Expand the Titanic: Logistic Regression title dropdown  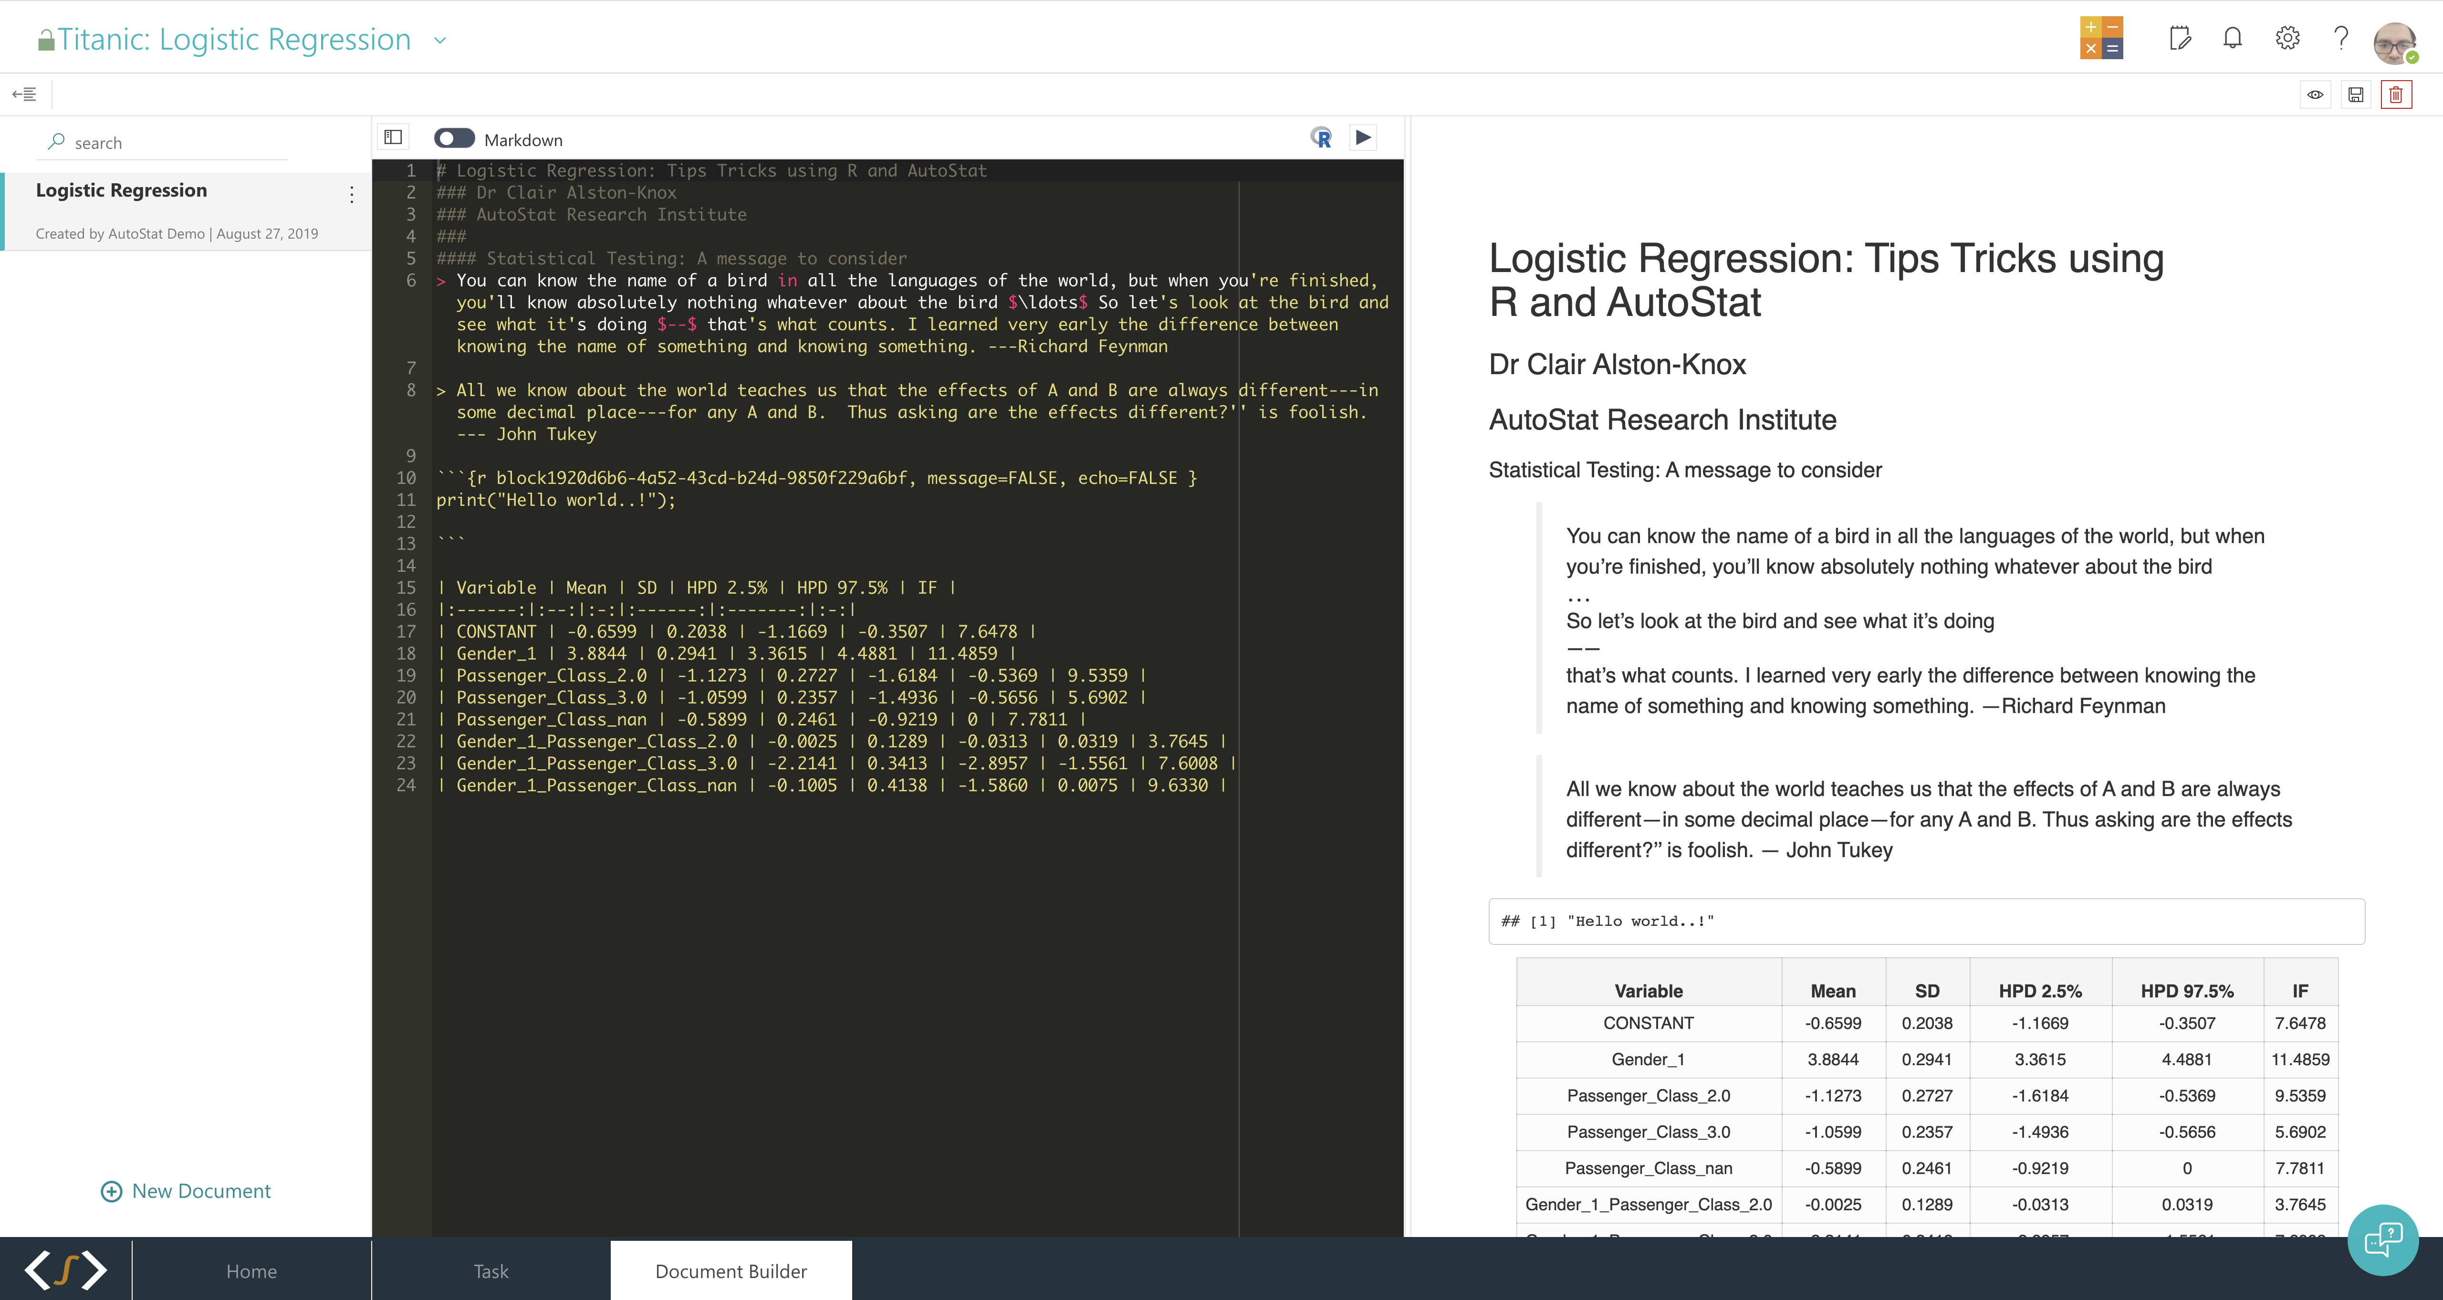pyautogui.click(x=439, y=40)
